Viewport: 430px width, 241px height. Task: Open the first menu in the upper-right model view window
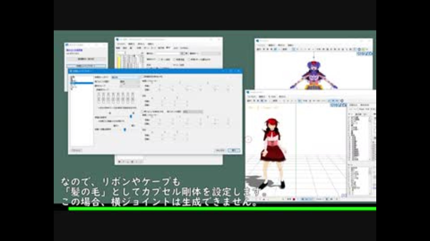261,45
